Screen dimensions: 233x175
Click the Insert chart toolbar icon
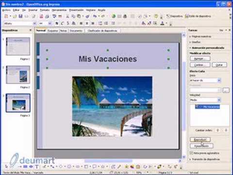coord(114,16)
